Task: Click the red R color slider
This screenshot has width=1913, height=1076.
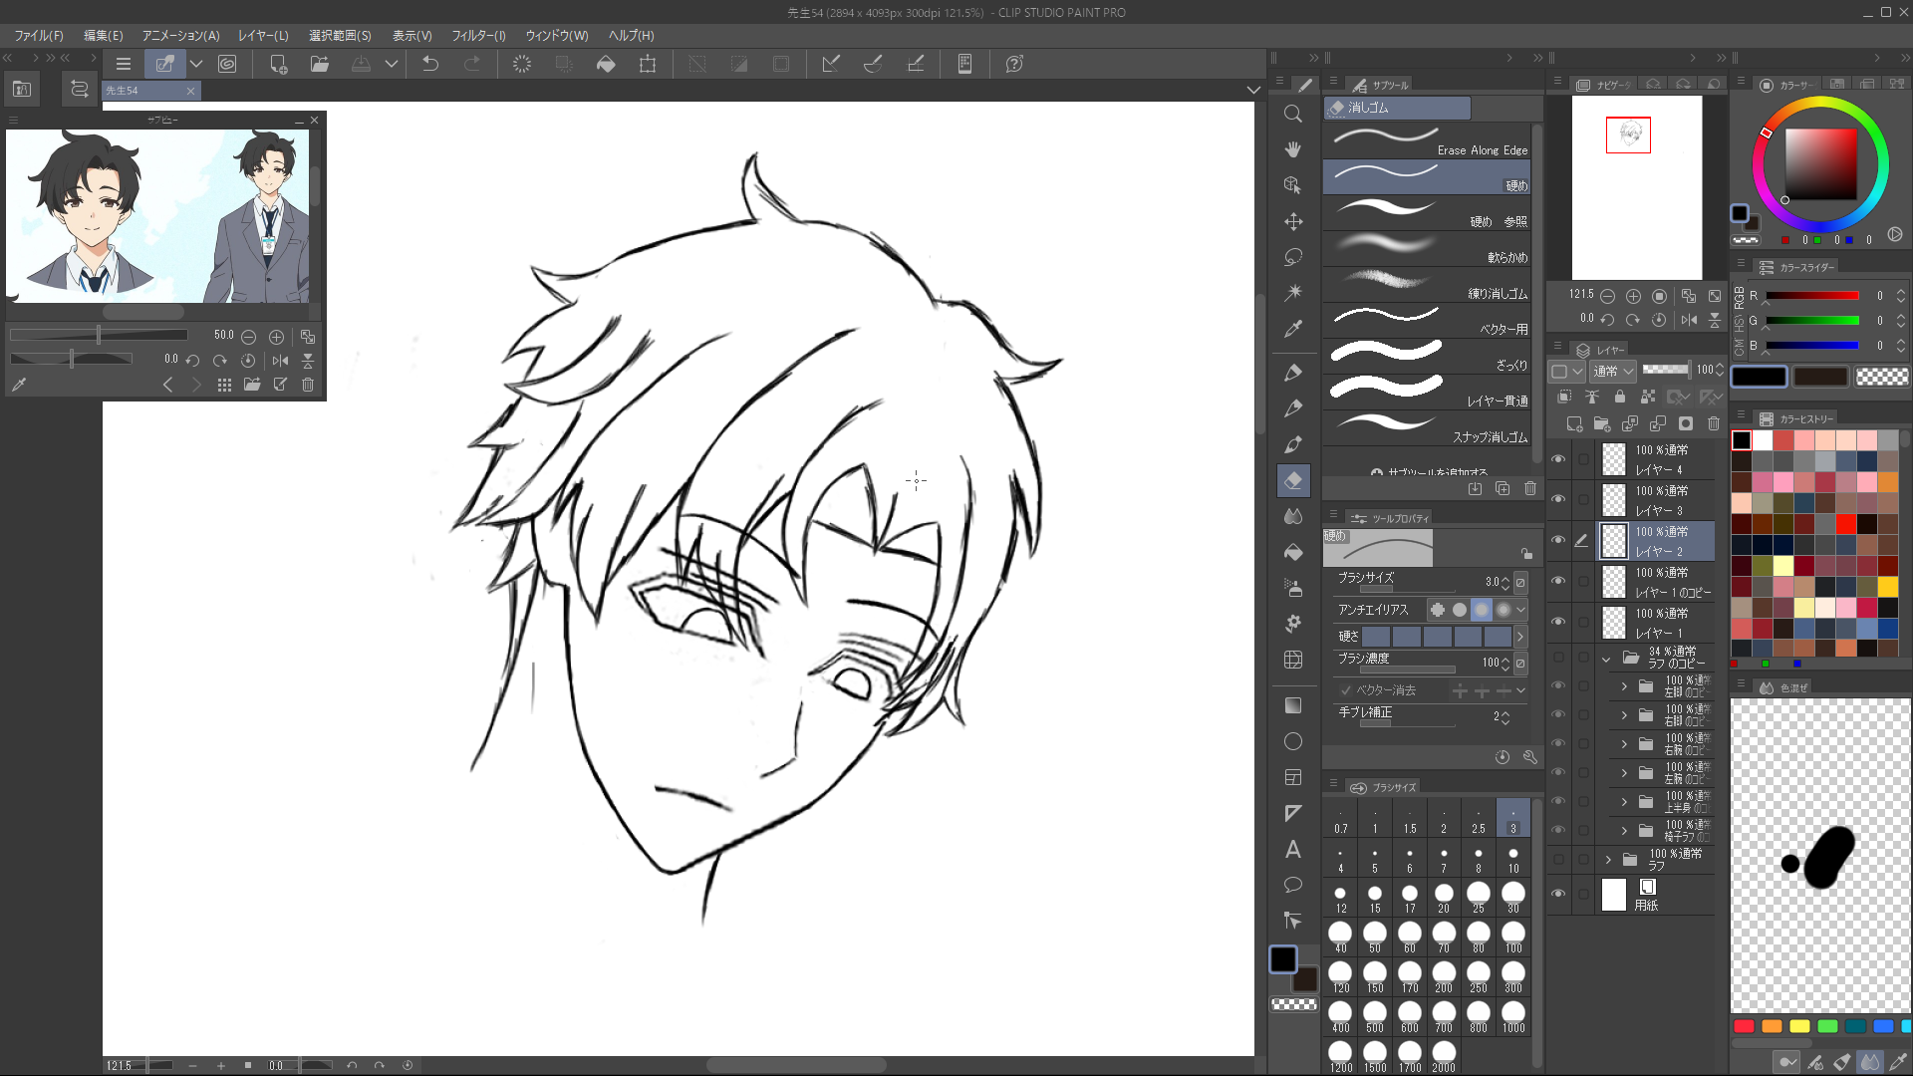Action: [x=1812, y=296]
